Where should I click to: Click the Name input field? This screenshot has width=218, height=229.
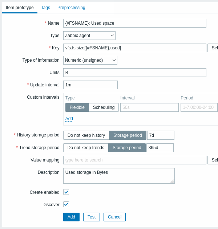pyautogui.click(x=134, y=23)
